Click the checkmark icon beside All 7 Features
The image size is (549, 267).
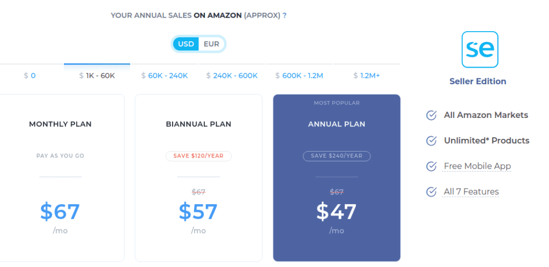pyautogui.click(x=431, y=192)
